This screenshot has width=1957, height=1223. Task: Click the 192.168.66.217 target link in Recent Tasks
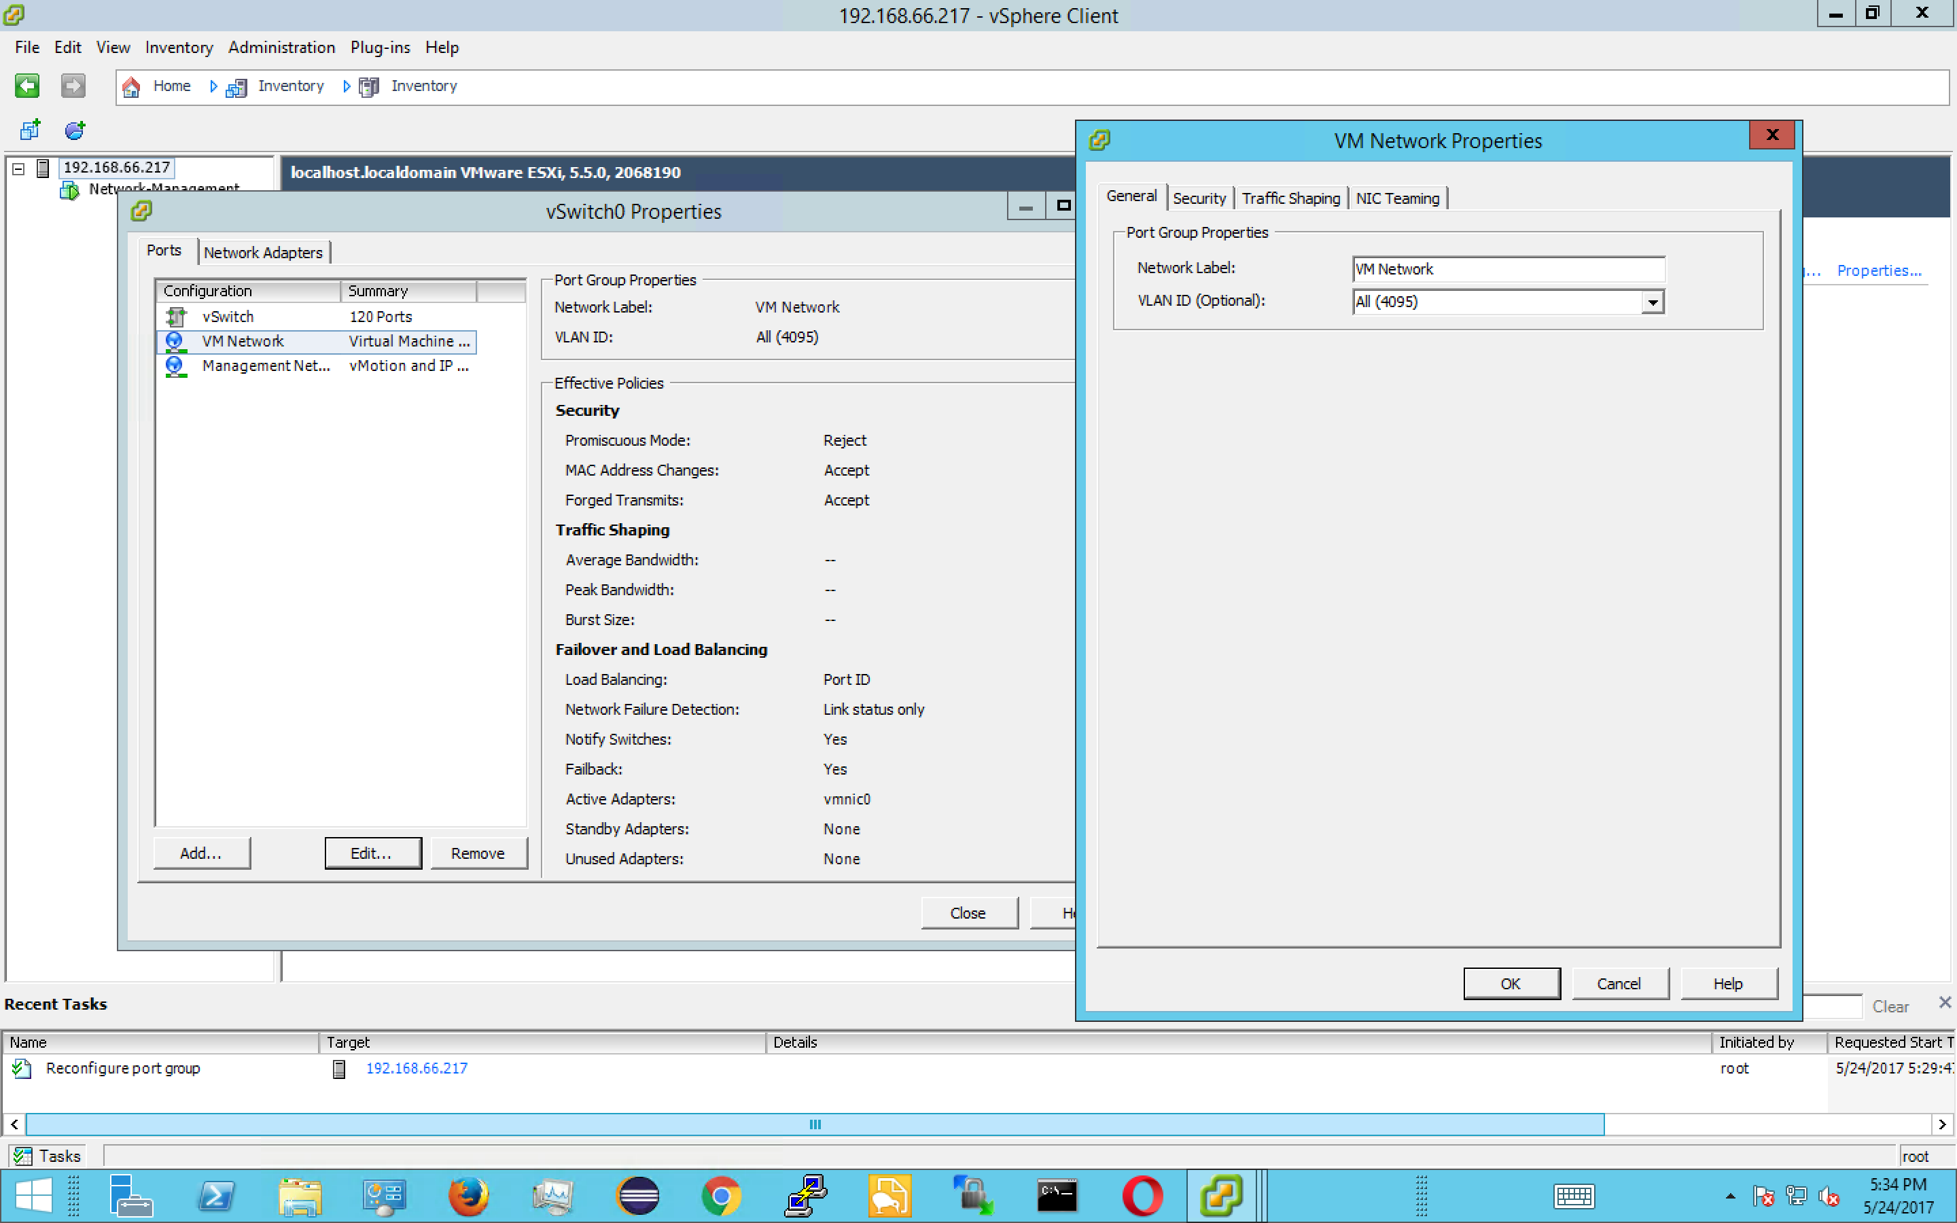click(x=417, y=1069)
